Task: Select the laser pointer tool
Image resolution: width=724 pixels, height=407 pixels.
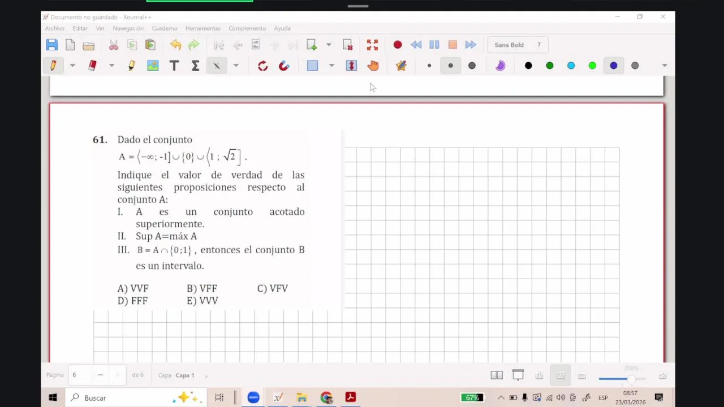Action: (217, 66)
